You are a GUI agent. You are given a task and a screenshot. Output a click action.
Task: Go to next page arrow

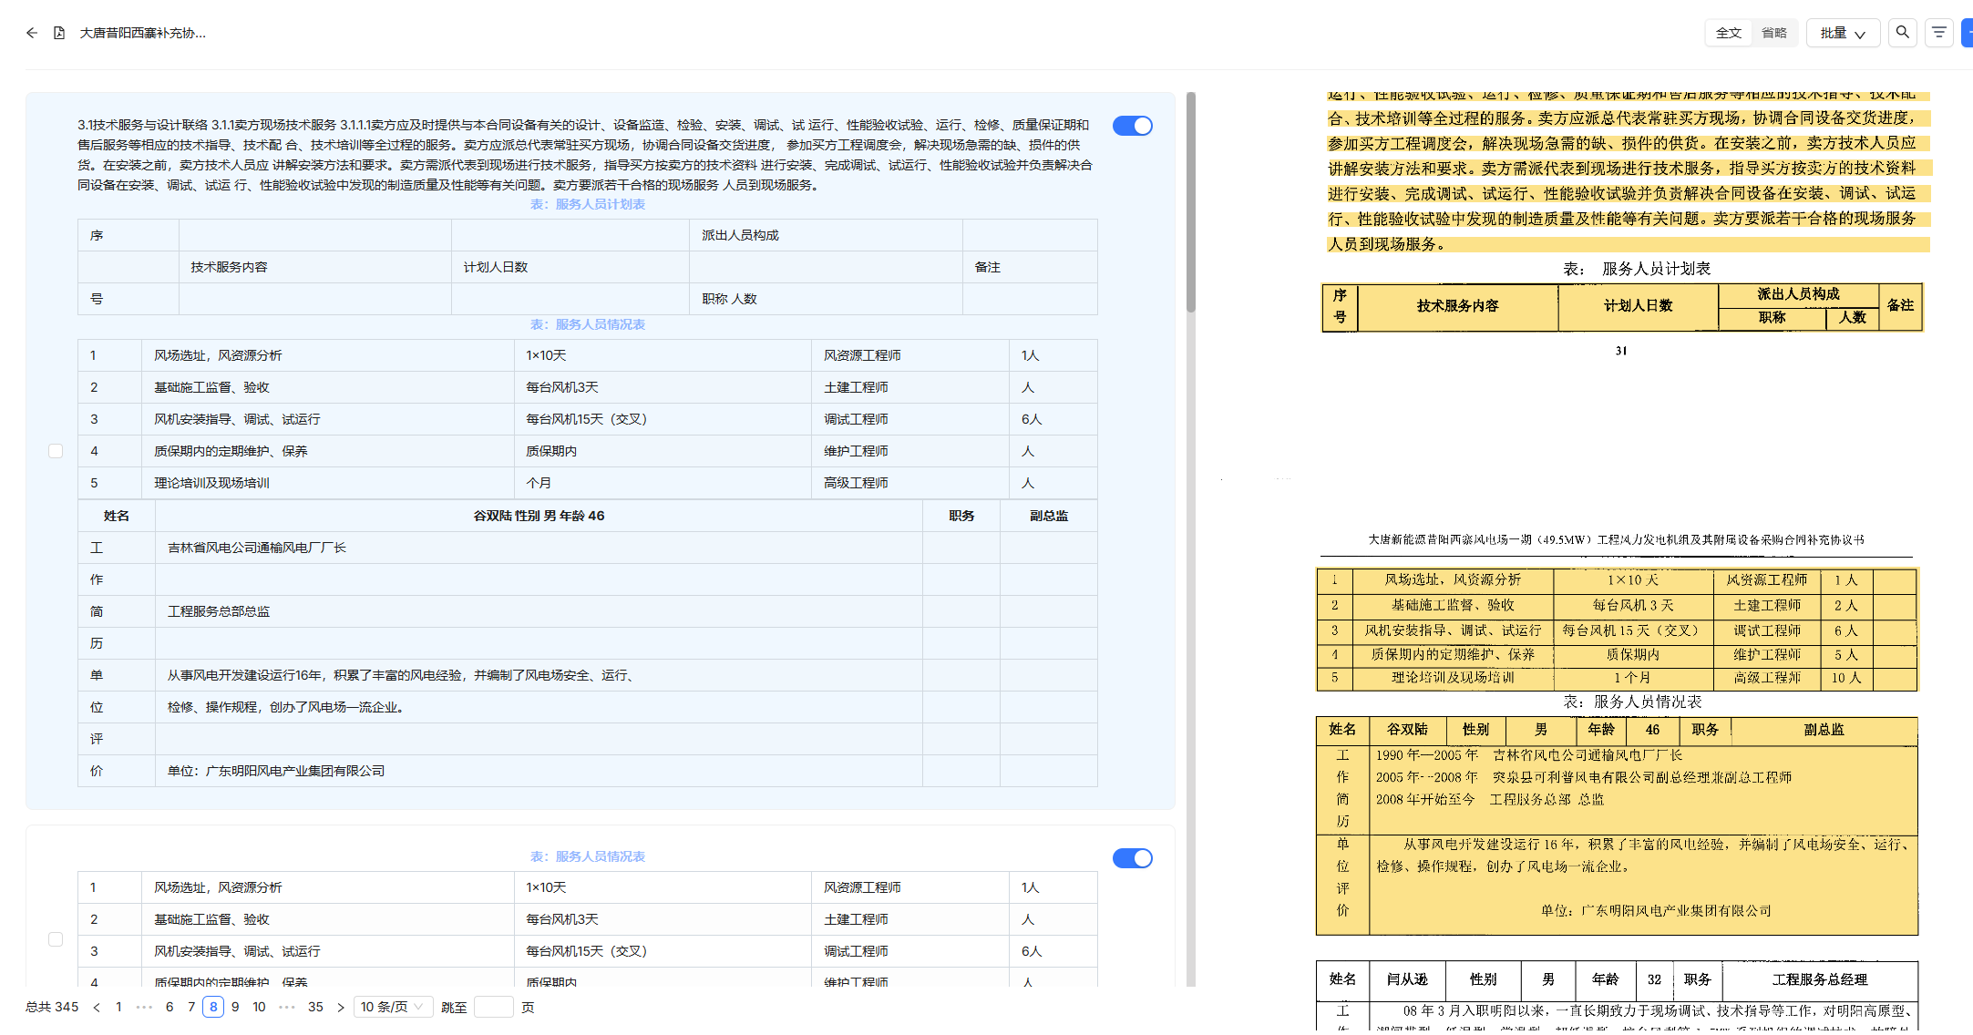341,1007
